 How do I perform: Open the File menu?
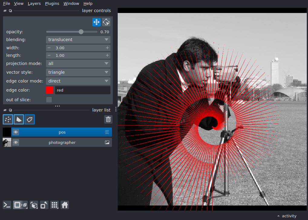pos(6,4)
